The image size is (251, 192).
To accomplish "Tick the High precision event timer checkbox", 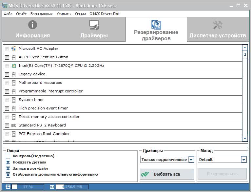I will tap(7, 108).
